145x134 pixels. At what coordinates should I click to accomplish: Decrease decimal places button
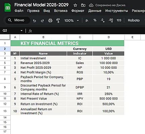coord(103,20)
